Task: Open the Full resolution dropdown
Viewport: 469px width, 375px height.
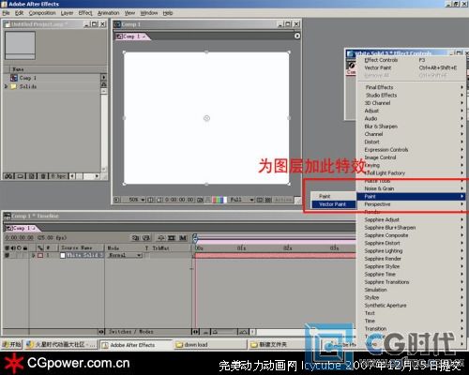Action: pyautogui.click(x=241, y=200)
